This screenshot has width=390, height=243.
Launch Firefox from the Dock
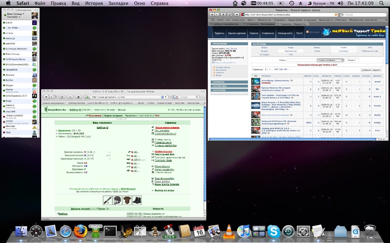[x=81, y=232]
